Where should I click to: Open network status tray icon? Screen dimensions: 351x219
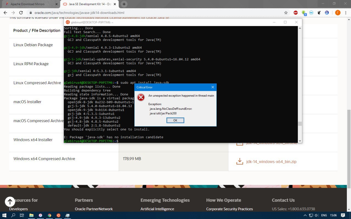tap(311, 215)
